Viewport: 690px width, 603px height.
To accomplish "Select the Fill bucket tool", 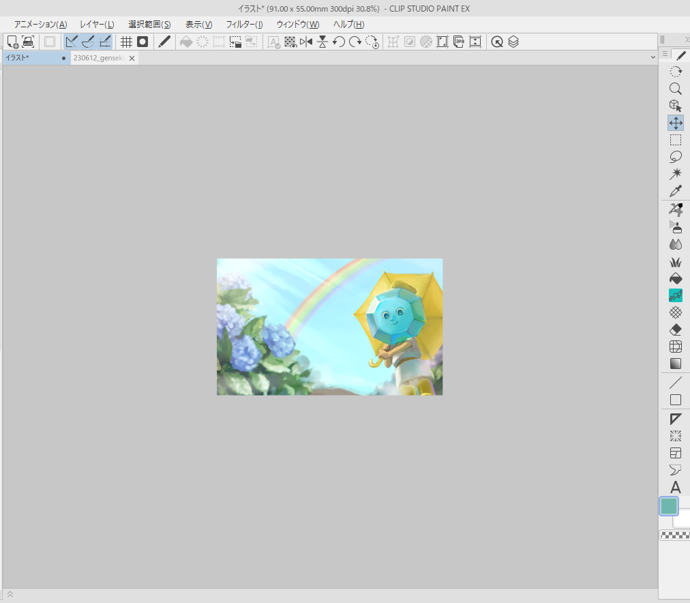I will click(x=676, y=278).
